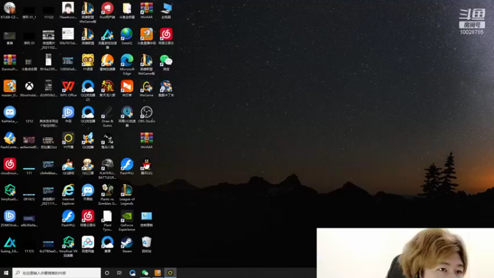Switch to Douyu companion on taskbar

pyautogui.click(x=157, y=273)
